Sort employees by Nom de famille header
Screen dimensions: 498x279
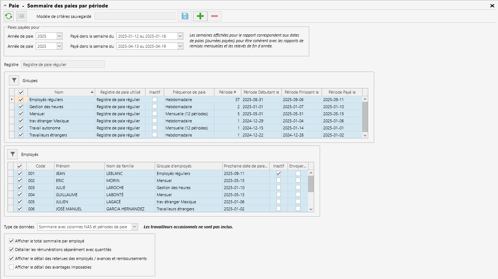point(130,166)
